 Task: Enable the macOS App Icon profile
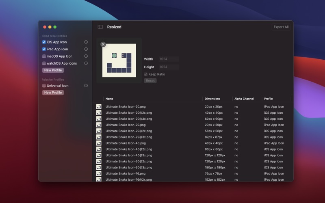tap(44, 56)
